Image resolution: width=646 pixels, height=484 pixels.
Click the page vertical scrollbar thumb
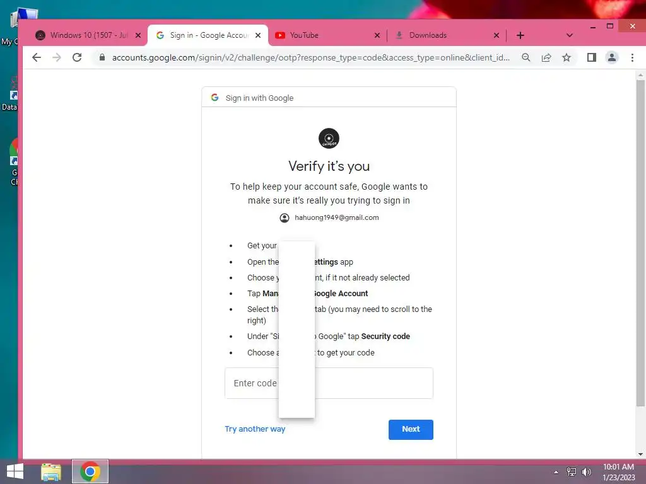coord(640,243)
